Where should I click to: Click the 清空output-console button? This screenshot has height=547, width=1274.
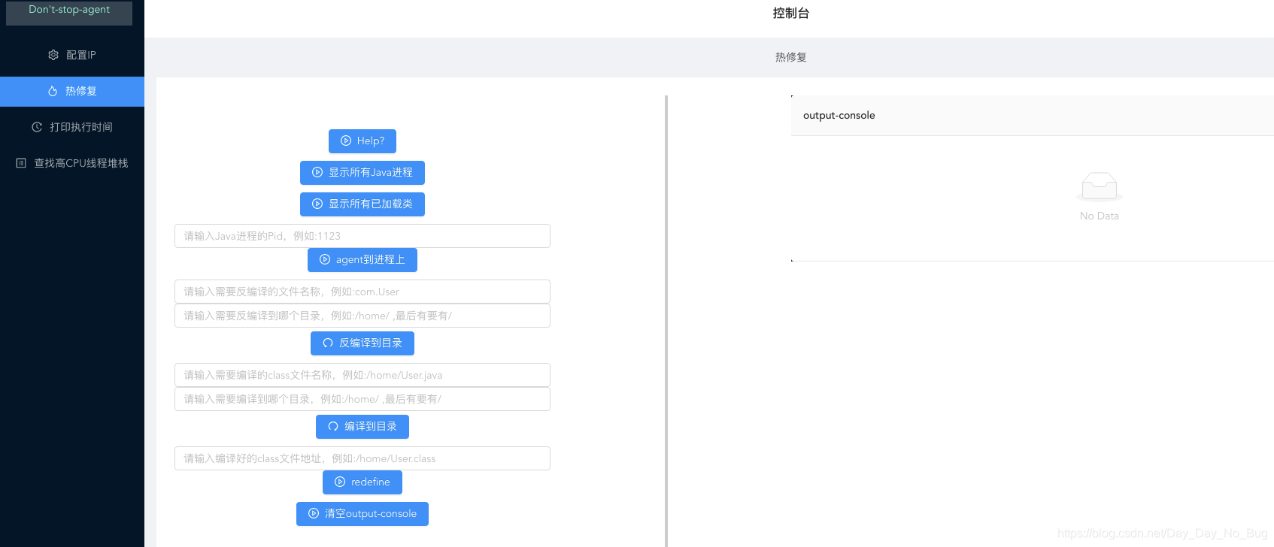click(362, 513)
